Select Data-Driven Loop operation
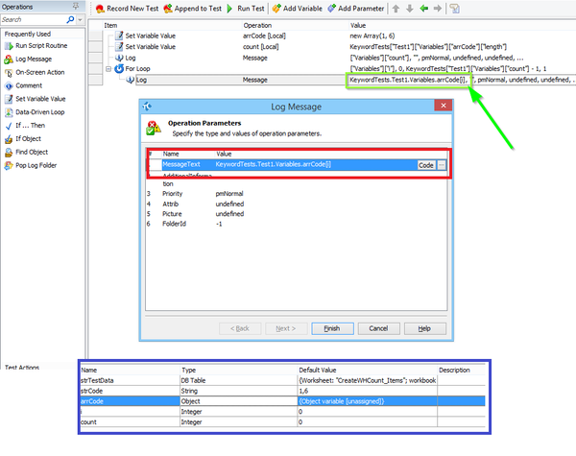Viewport: 576px width, 456px height. (35, 112)
